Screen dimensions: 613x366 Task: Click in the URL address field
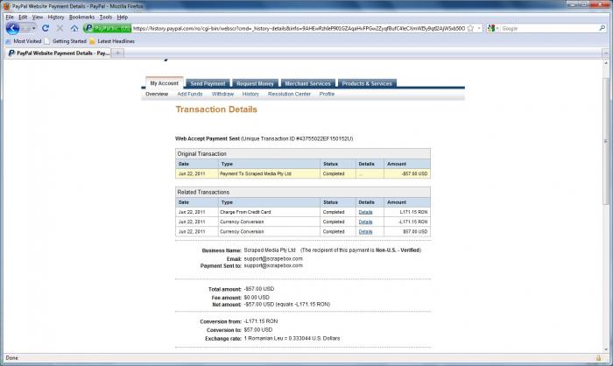coord(299,29)
